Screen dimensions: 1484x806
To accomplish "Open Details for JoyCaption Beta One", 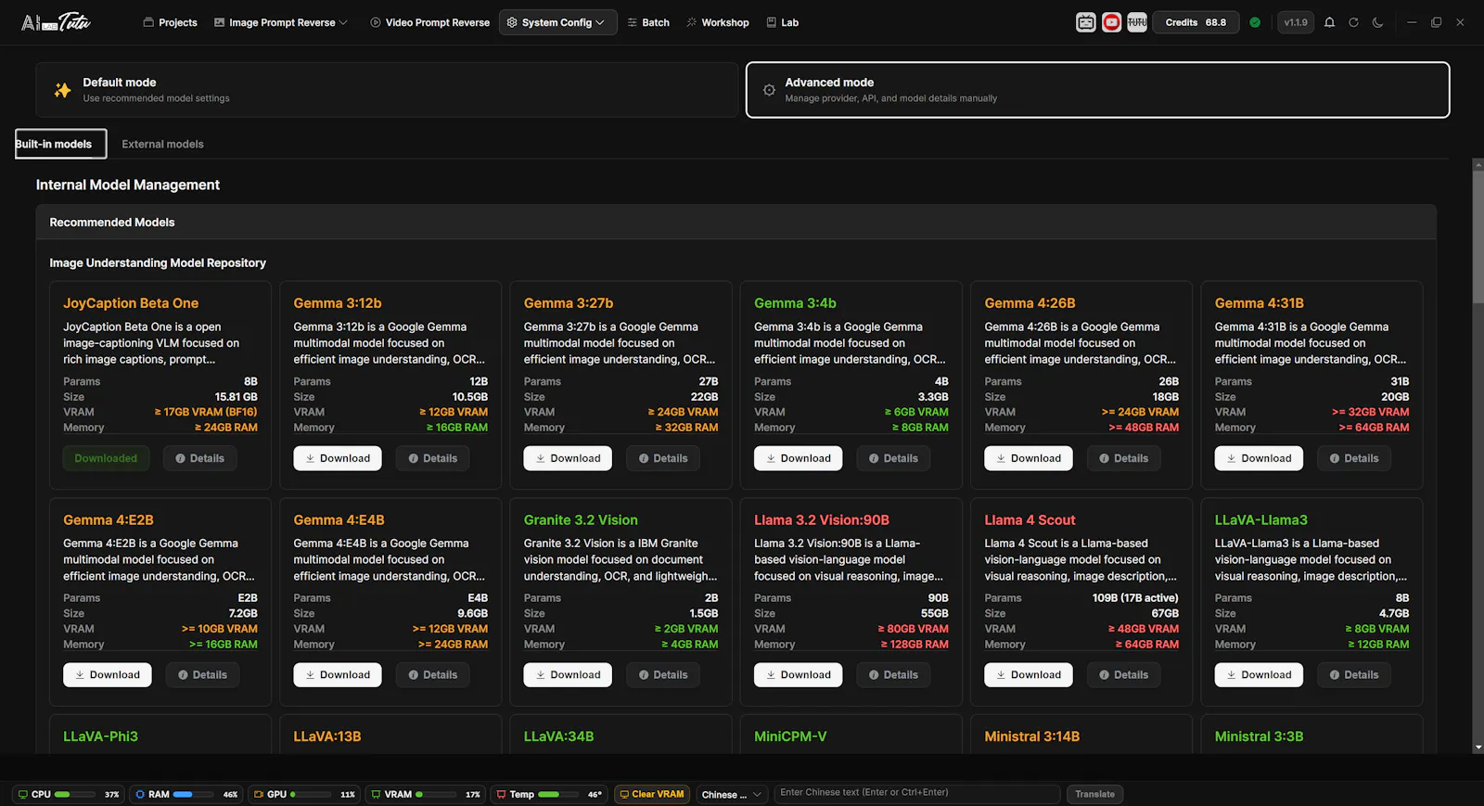I will [199, 458].
